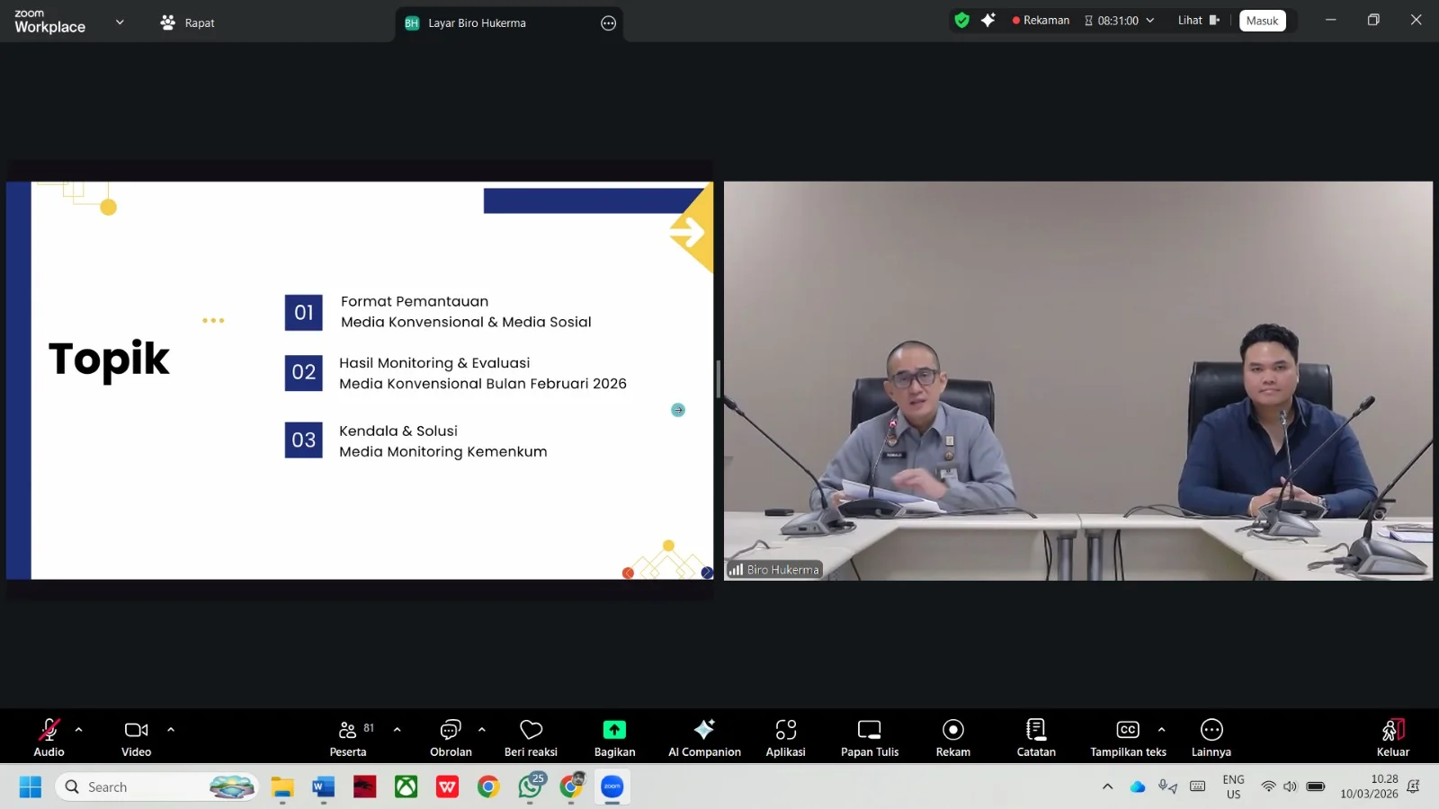1439x809 pixels.
Task: Toggle Tampilkan teks closed captions
Action: point(1128,737)
